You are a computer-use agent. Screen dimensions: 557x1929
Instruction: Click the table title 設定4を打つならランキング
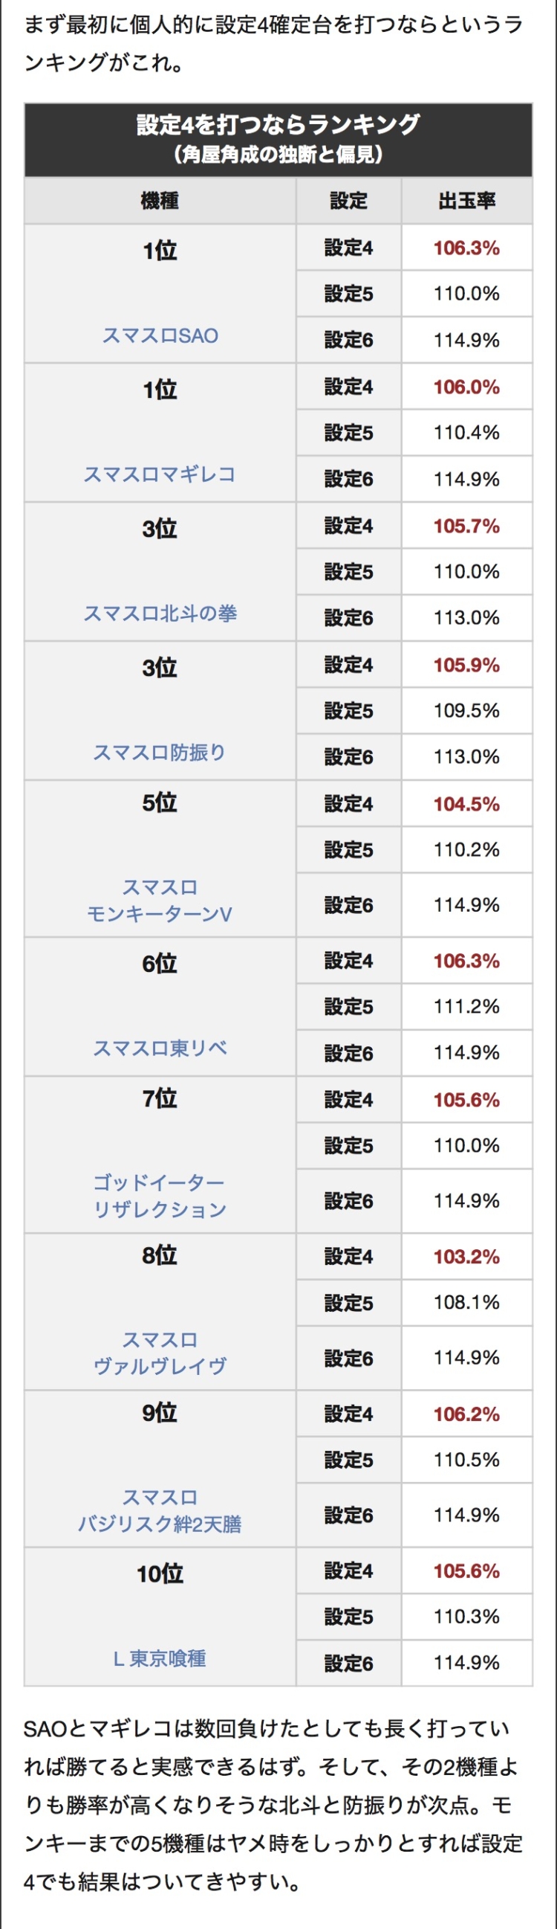click(278, 124)
